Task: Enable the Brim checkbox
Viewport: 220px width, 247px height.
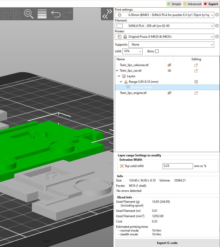Action: (157, 51)
